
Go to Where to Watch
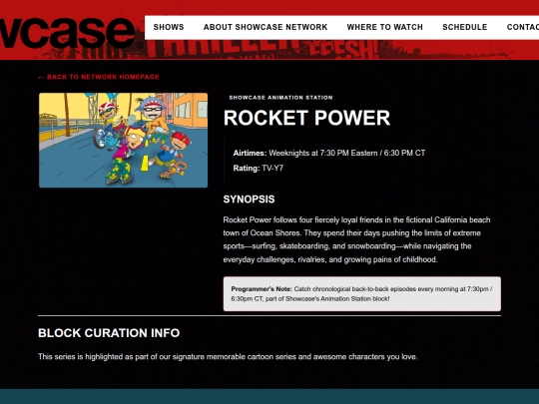tap(384, 27)
